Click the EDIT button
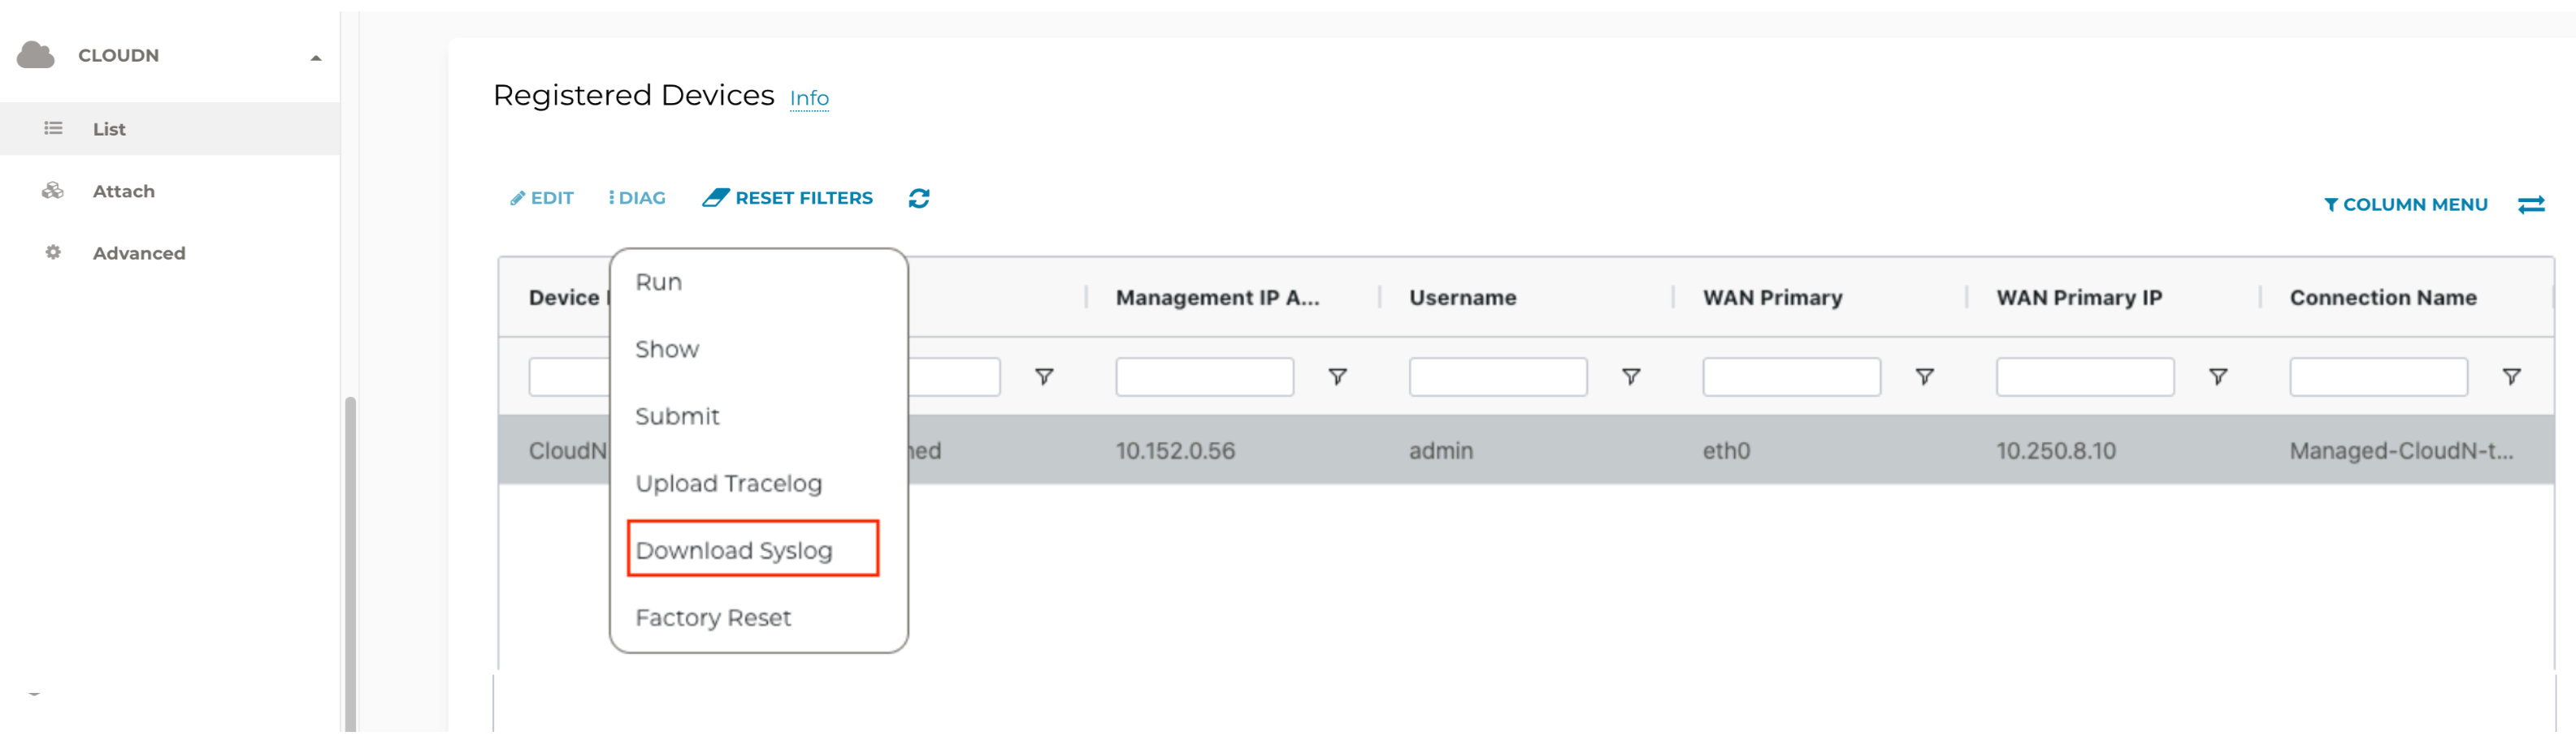This screenshot has height=740, width=2576. [x=541, y=196]
